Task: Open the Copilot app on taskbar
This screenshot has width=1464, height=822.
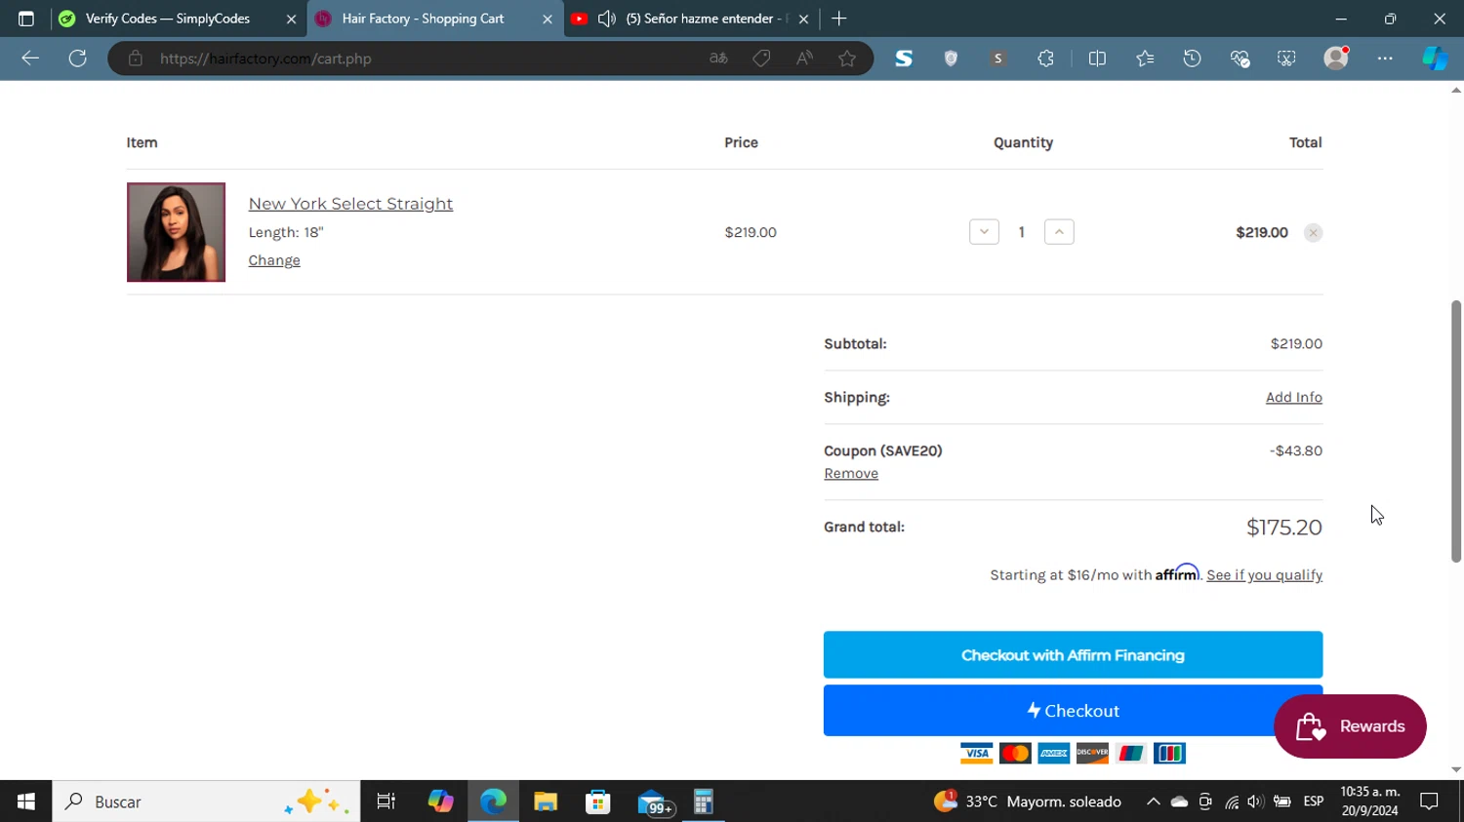Action: click(x=441, y=802)
